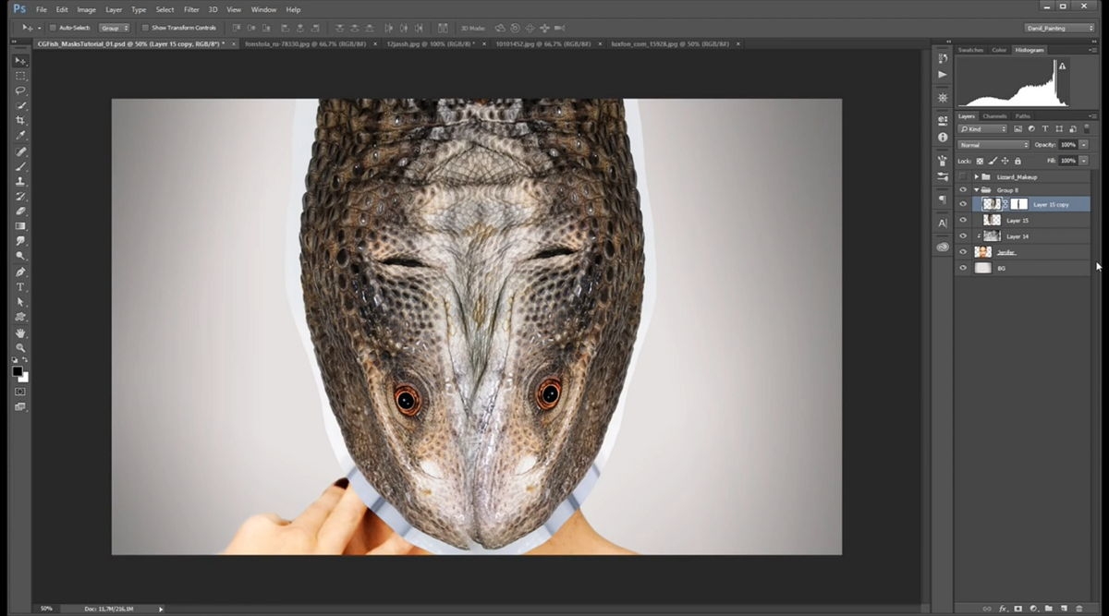Change screen mode via the toolbox icon

tap(20, 406)
